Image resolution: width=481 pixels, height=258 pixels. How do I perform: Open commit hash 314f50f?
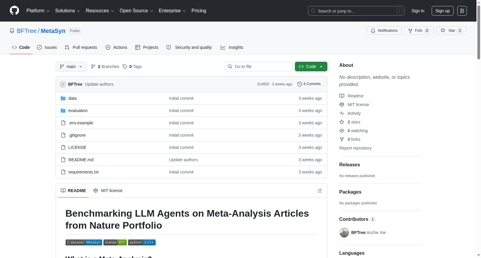click(263, 84)
